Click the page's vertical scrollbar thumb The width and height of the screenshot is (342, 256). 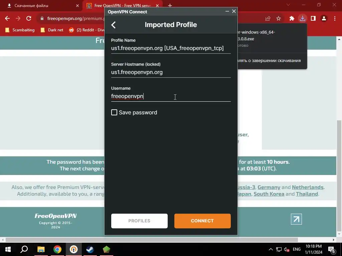click(339, 175)
